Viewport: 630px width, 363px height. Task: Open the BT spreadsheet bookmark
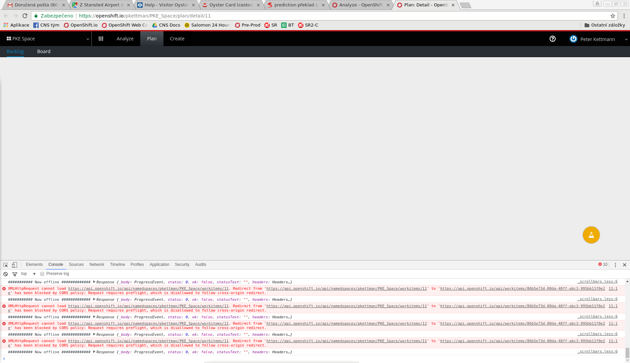click(288, 25)
